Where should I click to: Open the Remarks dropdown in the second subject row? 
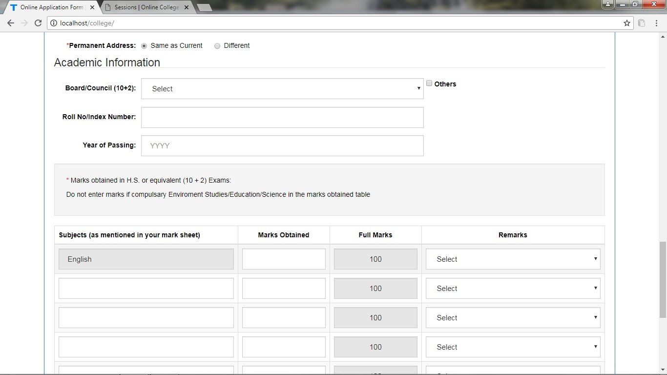(513, 289)
